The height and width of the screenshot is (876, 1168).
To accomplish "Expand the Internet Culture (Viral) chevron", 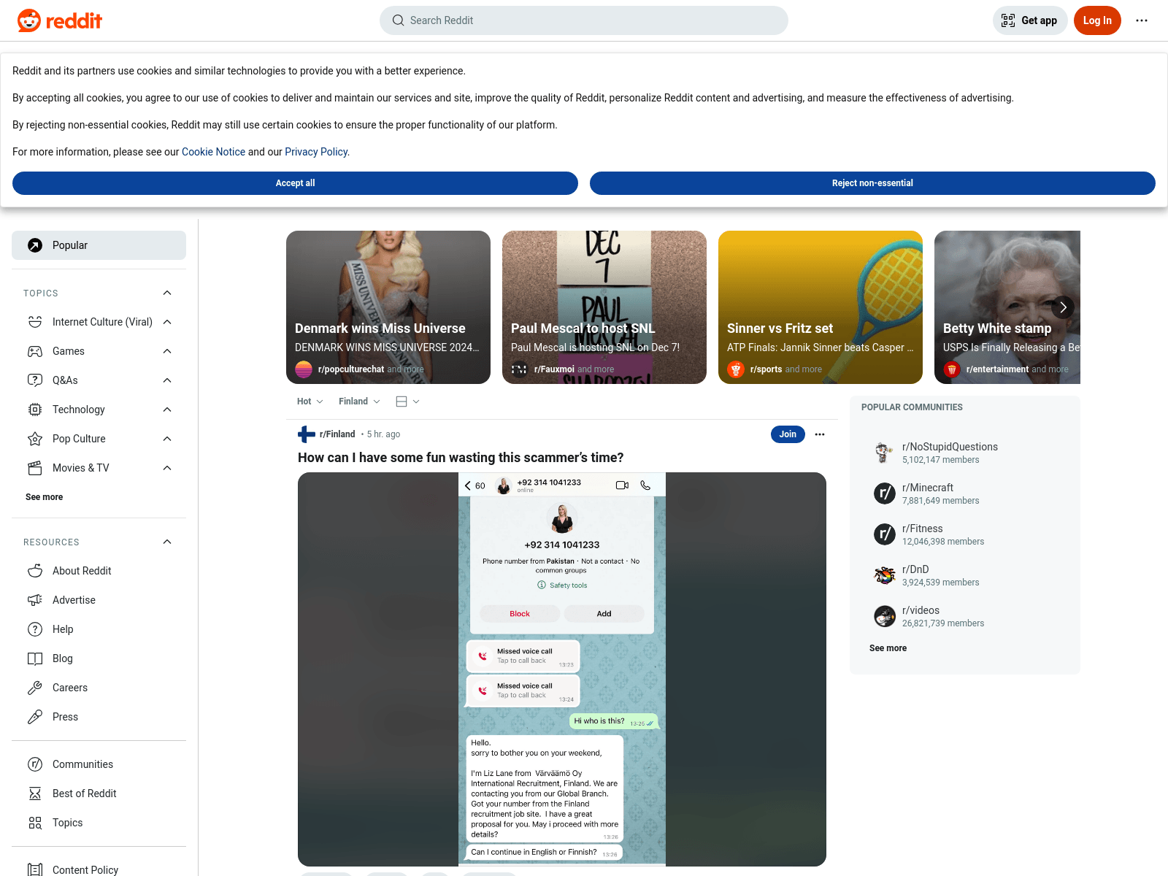I will [167, 322].
